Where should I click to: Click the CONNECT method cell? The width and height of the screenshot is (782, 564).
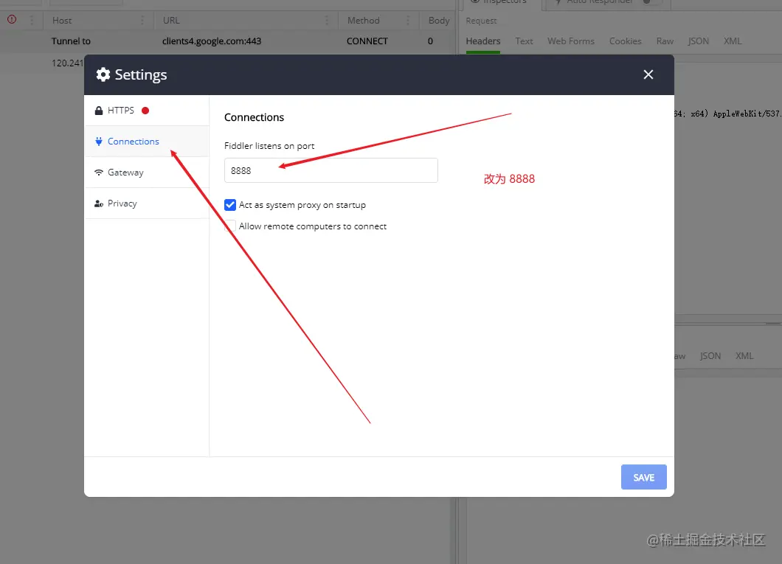point(367,41)
